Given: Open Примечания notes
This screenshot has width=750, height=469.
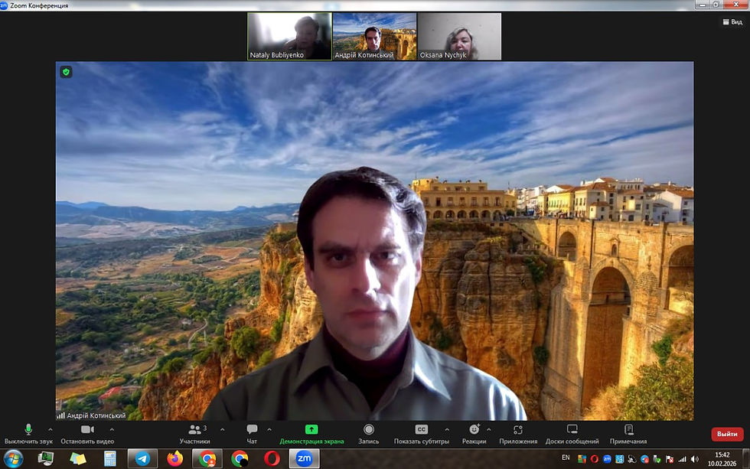Looking at the screenshot, I should click(628, 434).
